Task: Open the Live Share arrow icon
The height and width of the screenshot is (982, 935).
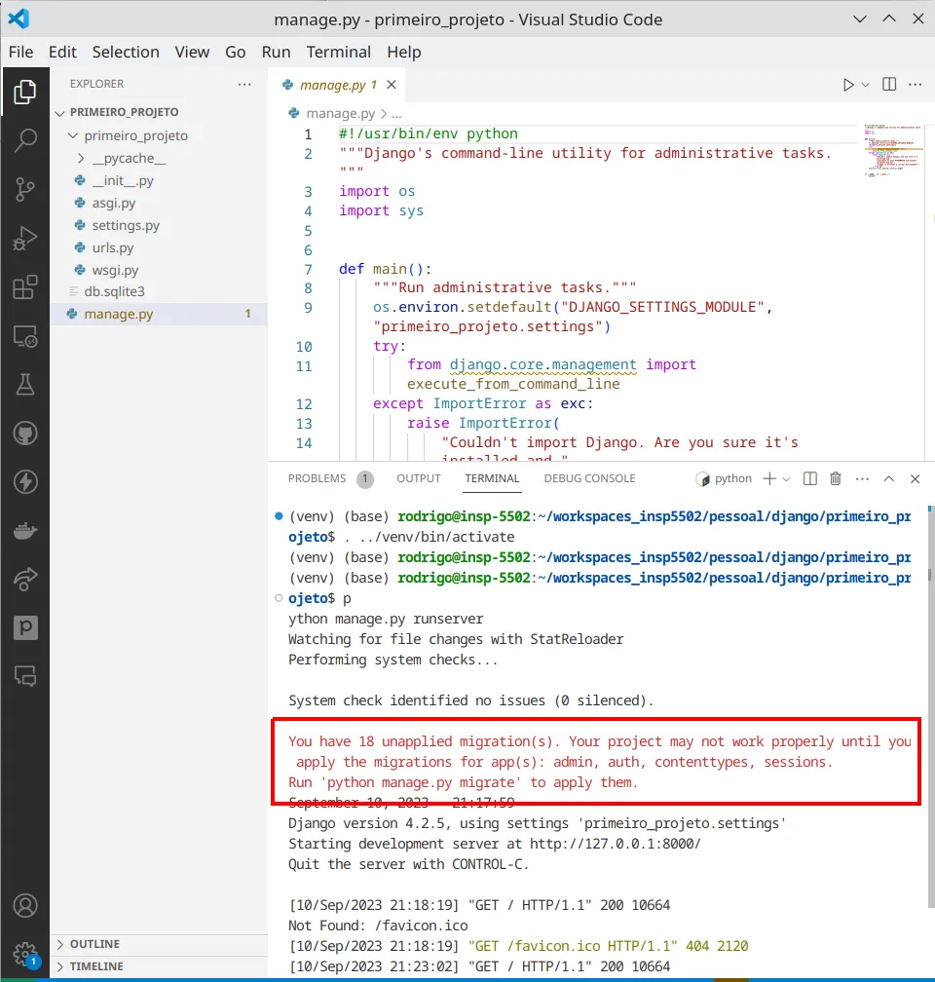Action: 25,579
